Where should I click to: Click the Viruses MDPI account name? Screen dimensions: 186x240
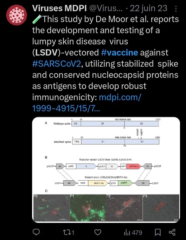[59, 8]
